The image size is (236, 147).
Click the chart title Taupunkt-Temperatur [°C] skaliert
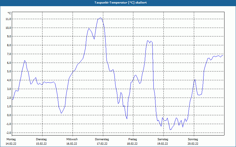point(121,3)
